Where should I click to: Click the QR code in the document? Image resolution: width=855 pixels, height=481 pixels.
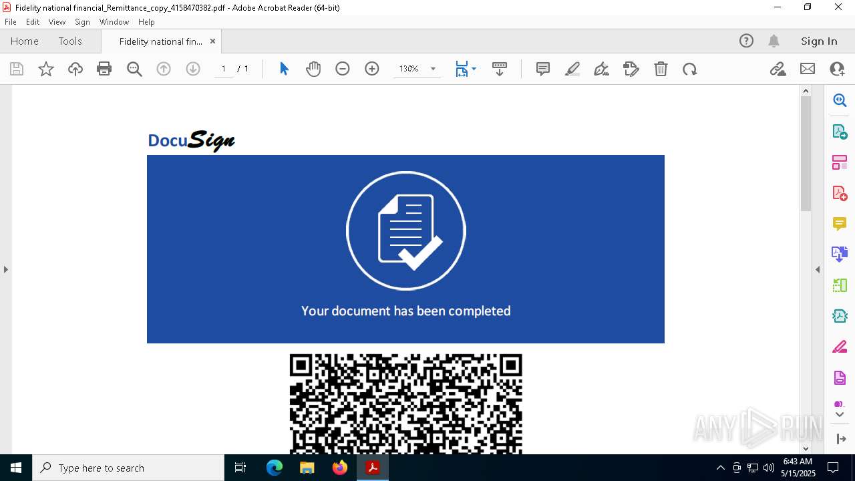pyautogui.click(x=405, y=404)
